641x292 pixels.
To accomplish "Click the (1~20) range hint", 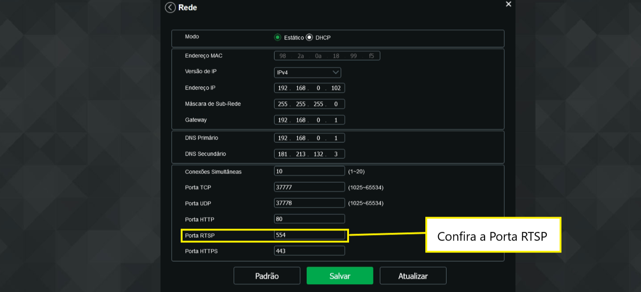I will click(356, 172).
